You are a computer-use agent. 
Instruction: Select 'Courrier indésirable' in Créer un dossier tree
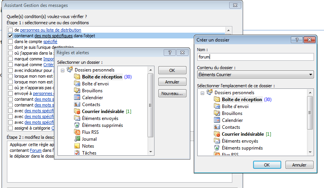click(243, 134)
